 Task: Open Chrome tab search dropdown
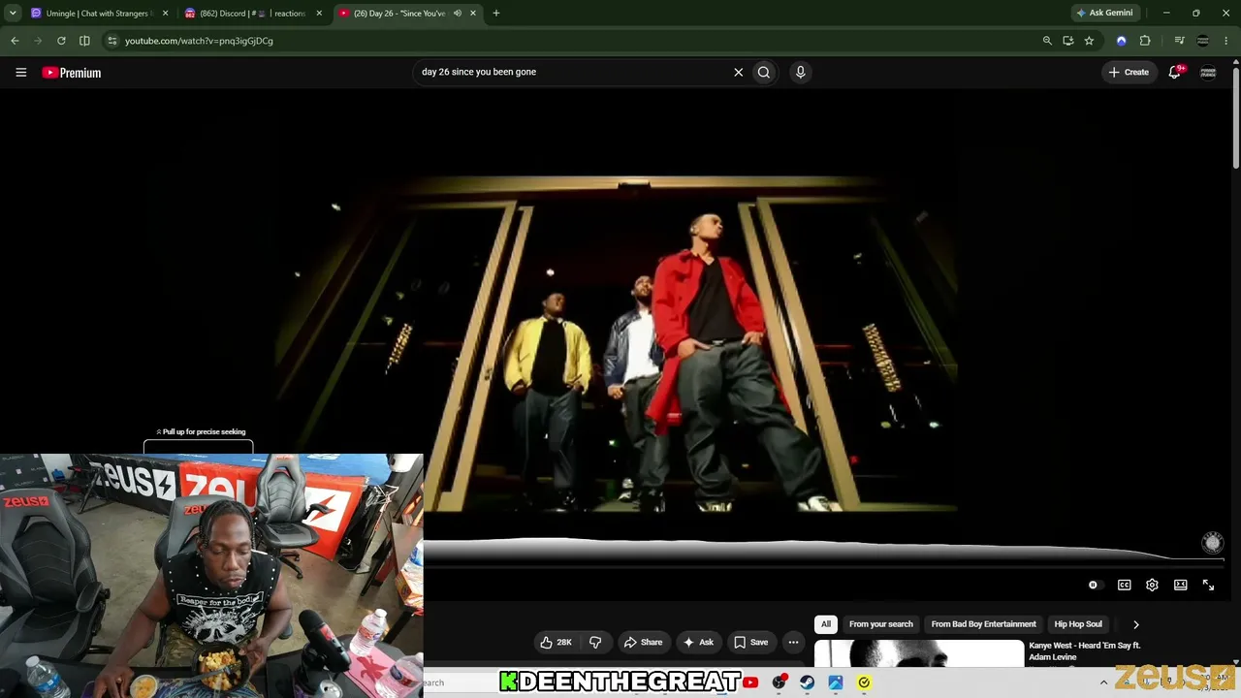tap(13, 14)
